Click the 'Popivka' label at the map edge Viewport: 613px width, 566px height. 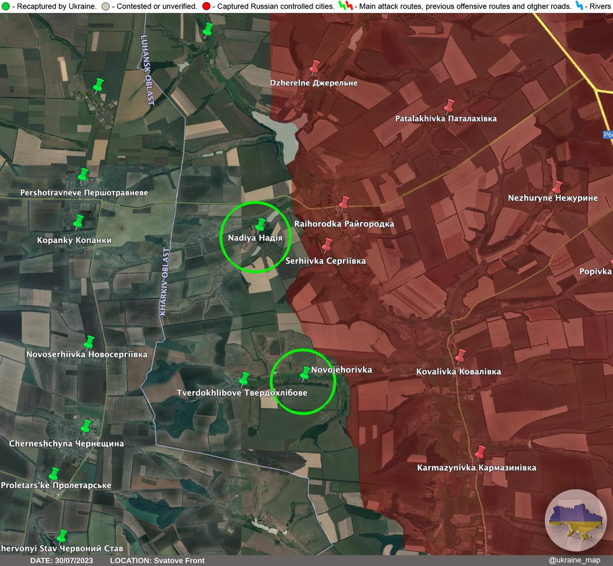click(596, 271)
